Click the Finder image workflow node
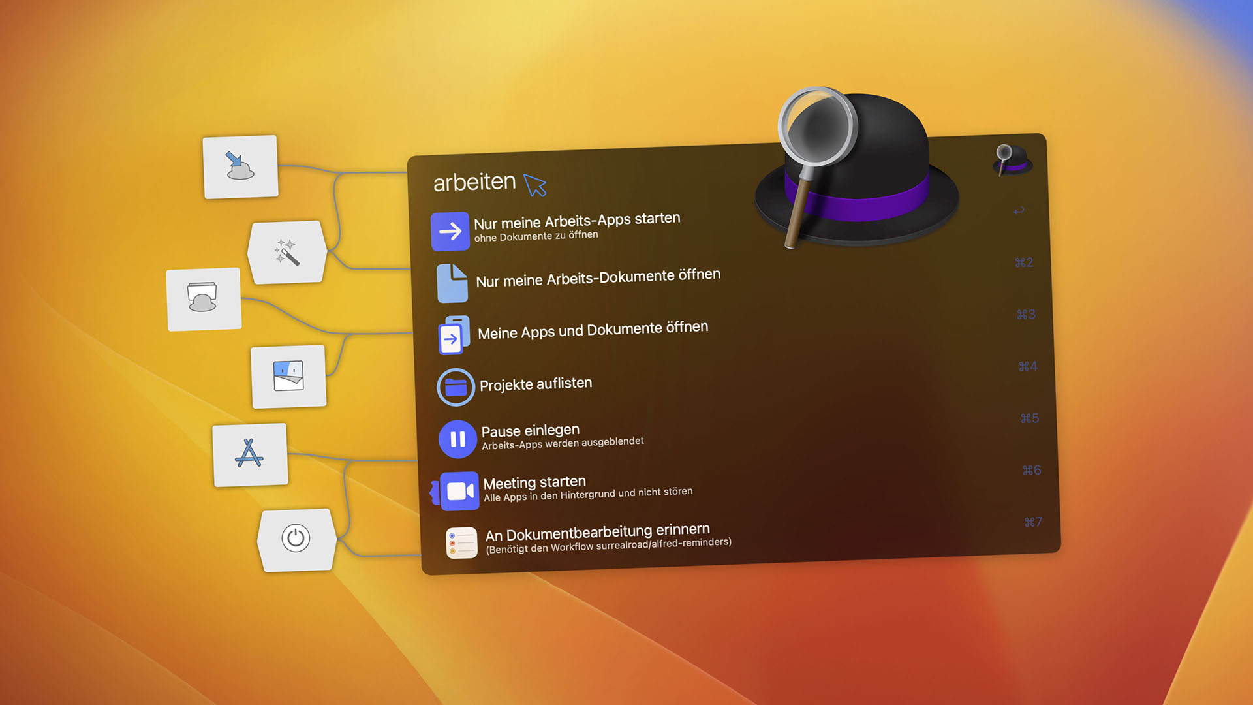1253x705 pixels. coord(288,376)
